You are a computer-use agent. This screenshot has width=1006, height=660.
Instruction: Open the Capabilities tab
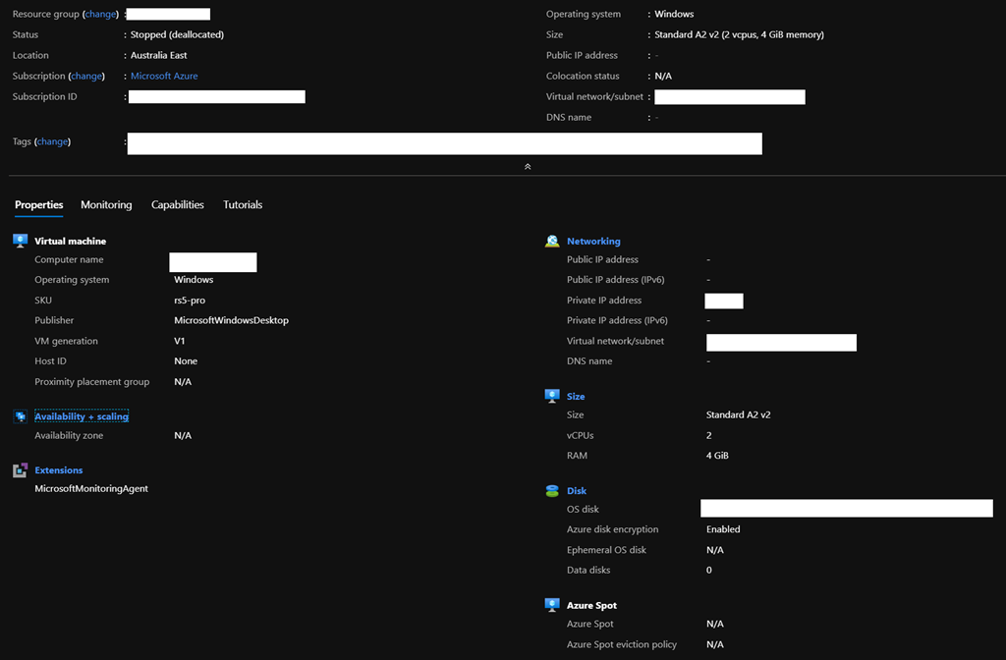[x=178, y=205]
